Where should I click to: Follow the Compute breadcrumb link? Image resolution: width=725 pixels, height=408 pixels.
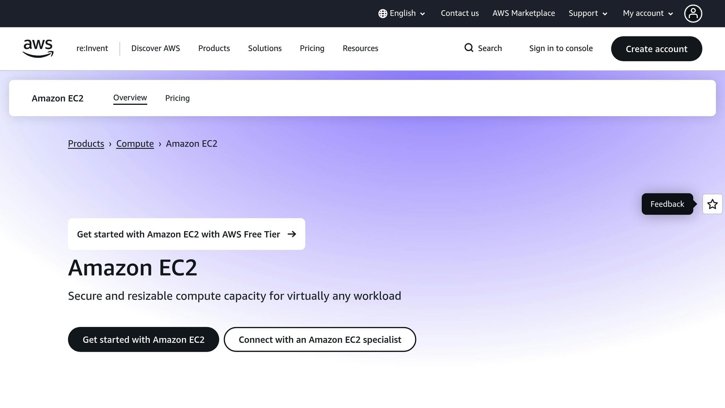135,143
